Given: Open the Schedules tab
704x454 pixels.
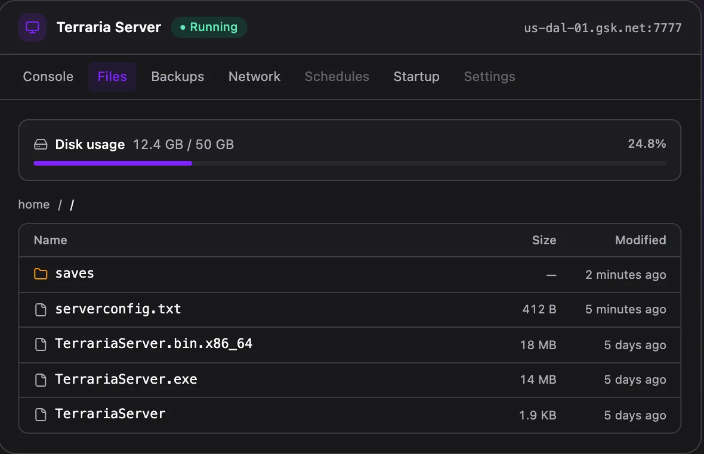Looking at the screenshot, I should [x=336, y=77].
